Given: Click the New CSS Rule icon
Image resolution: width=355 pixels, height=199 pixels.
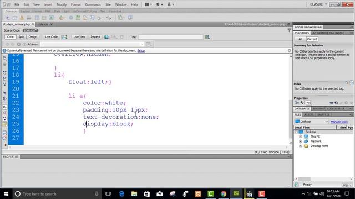Looking at the screenshot, I should [x=336, y=103].
